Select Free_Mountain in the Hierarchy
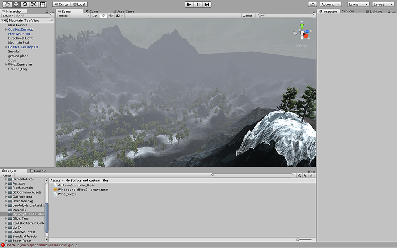 19,34
